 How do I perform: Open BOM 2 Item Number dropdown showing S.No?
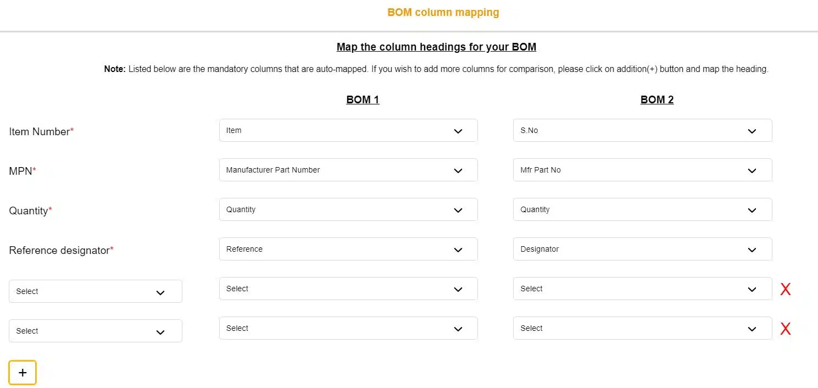(x=642, y=130)
